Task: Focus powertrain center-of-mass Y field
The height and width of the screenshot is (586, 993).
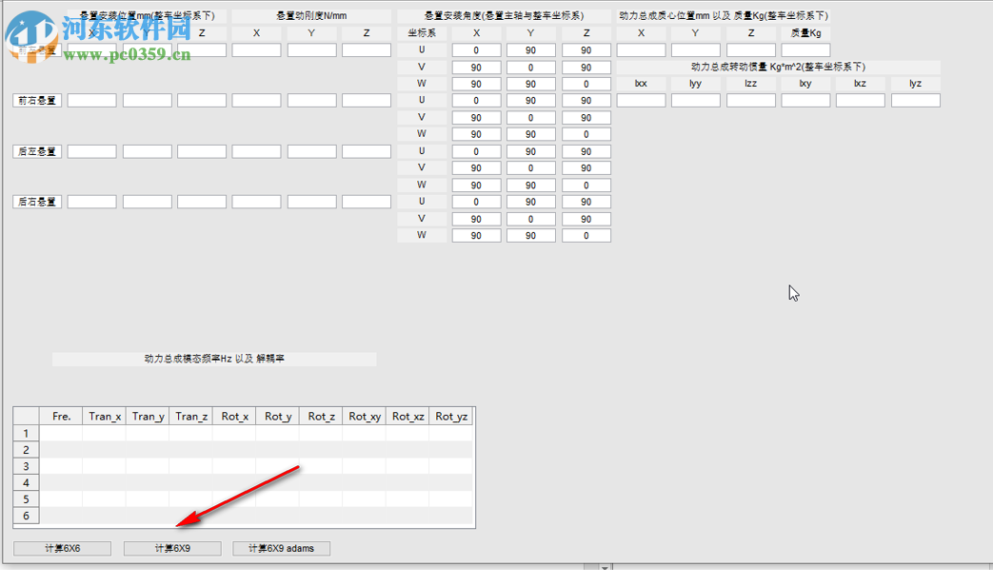Action: (x=695, y=50)
